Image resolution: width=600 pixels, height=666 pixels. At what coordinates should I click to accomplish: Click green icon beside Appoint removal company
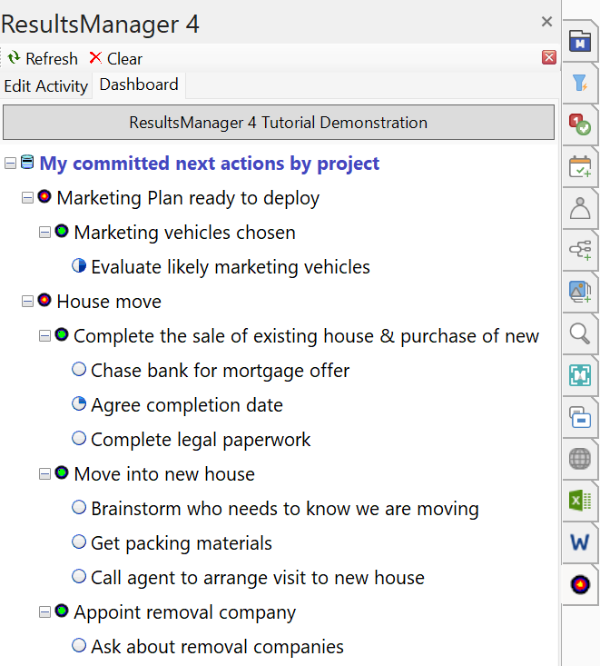[x=62, y=611]
